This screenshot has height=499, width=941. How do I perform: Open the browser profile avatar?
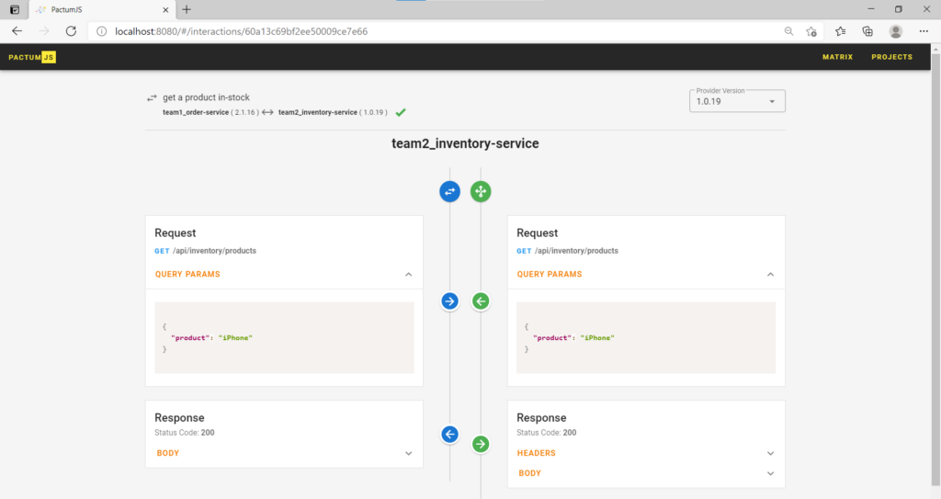tap(896, 31)
